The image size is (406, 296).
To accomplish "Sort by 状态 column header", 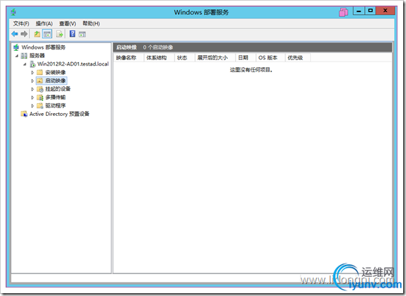I will pos(185,57).
